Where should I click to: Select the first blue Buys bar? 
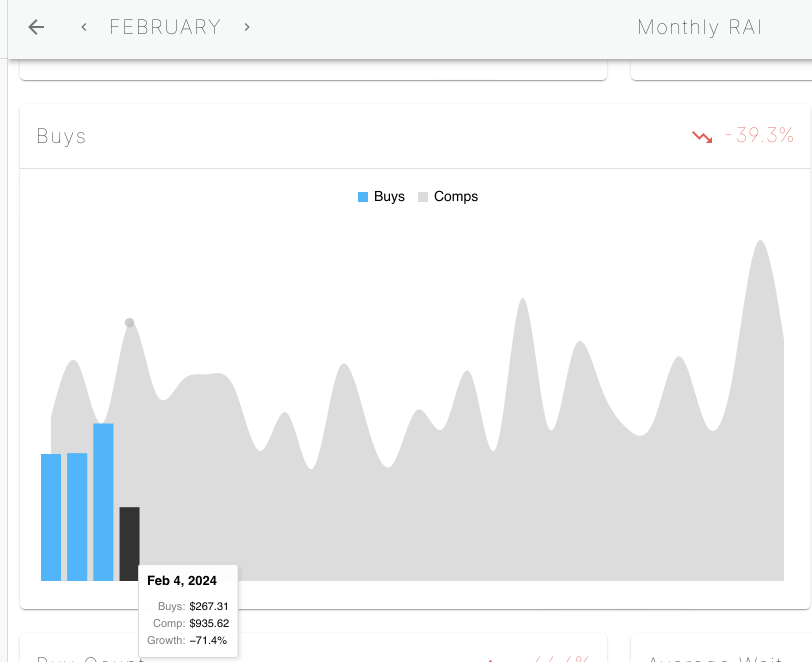click(x=51, y=517)
